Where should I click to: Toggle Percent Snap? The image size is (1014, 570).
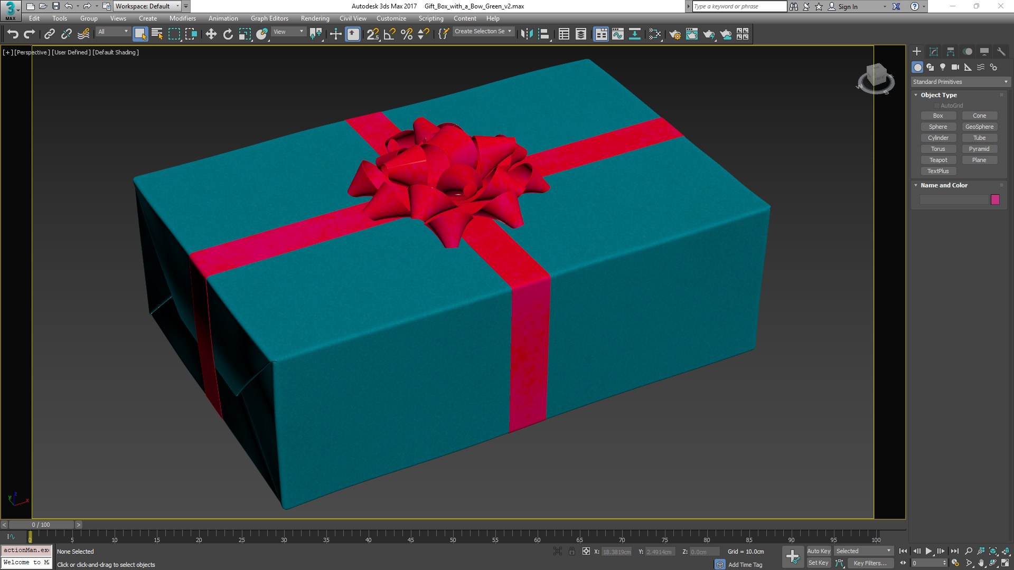(407, 34)
